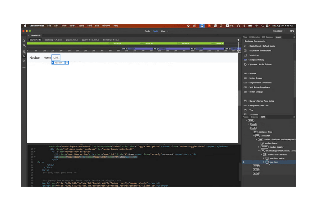317x211 pixels.
Task: Switch to Code view
Action: pyautogui.click(x=147, y=31)
